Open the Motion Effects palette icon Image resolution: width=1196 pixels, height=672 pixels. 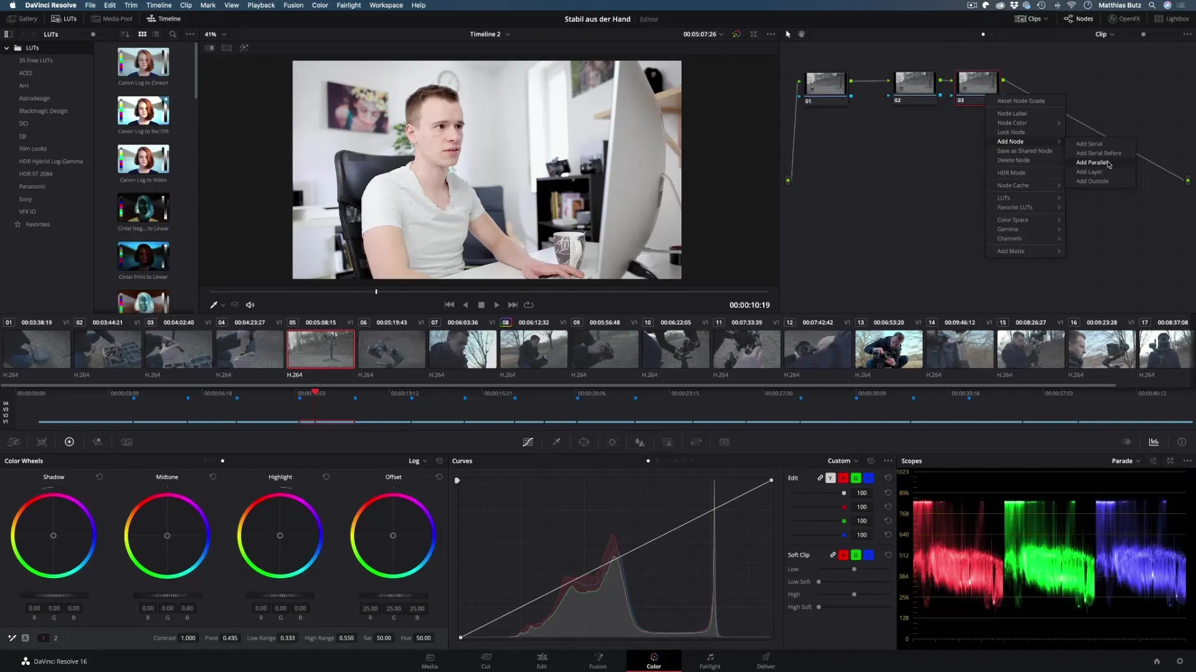pos(126,442)
